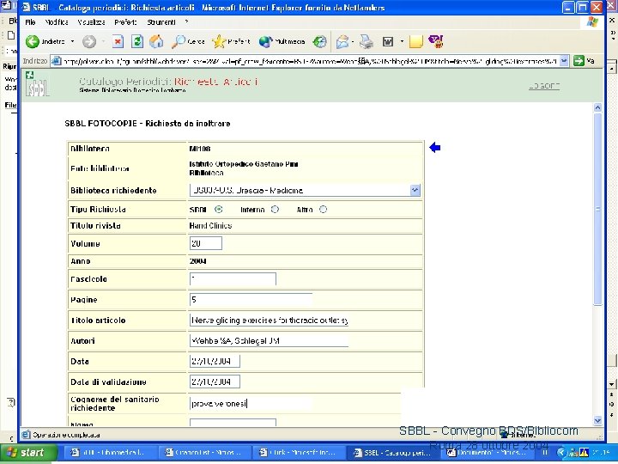Click the green Refresh page icon

136,41
